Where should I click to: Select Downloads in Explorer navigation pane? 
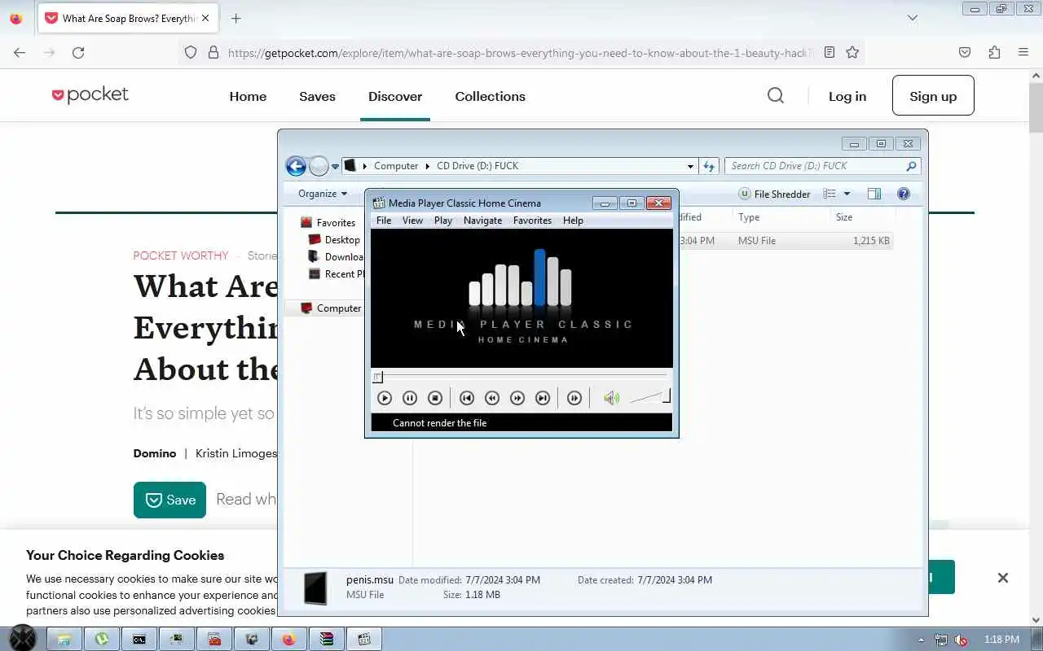pyautogui.click(x=336, y=257)
